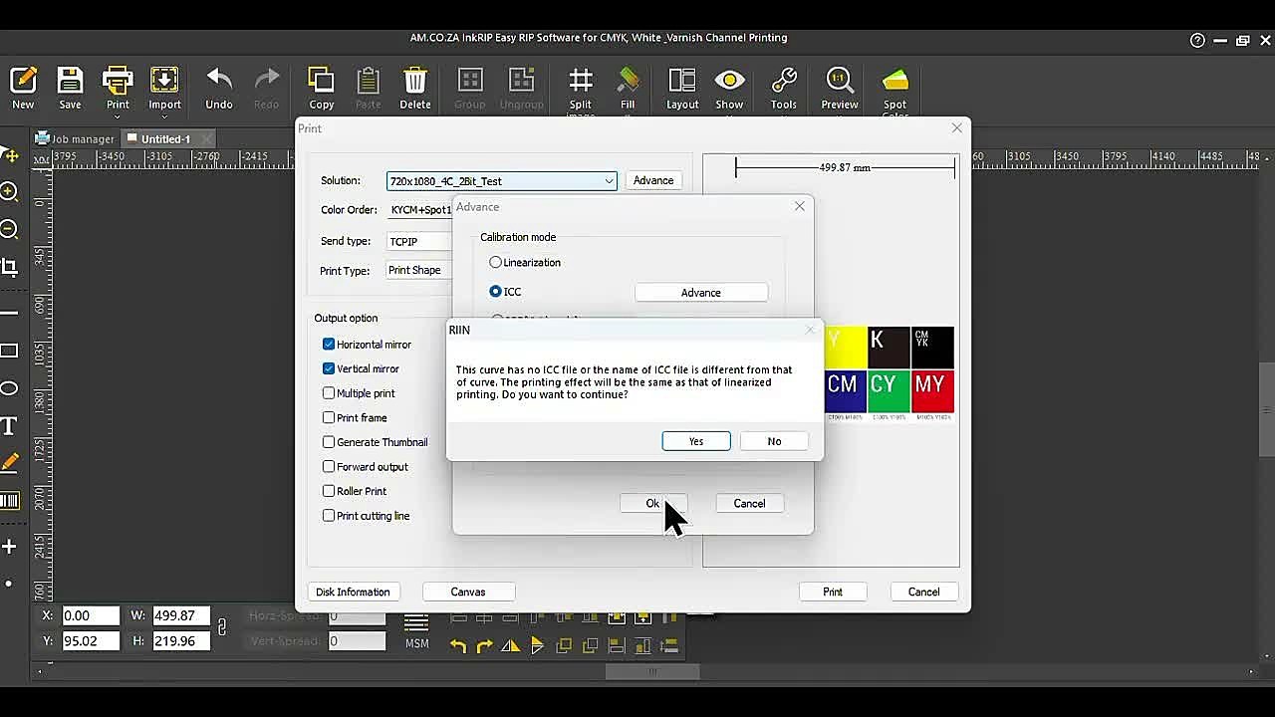Enable the Print cutting line checkbox
Image resolution: width=1275 pixels, height=717 pixels.
point(329,516)
